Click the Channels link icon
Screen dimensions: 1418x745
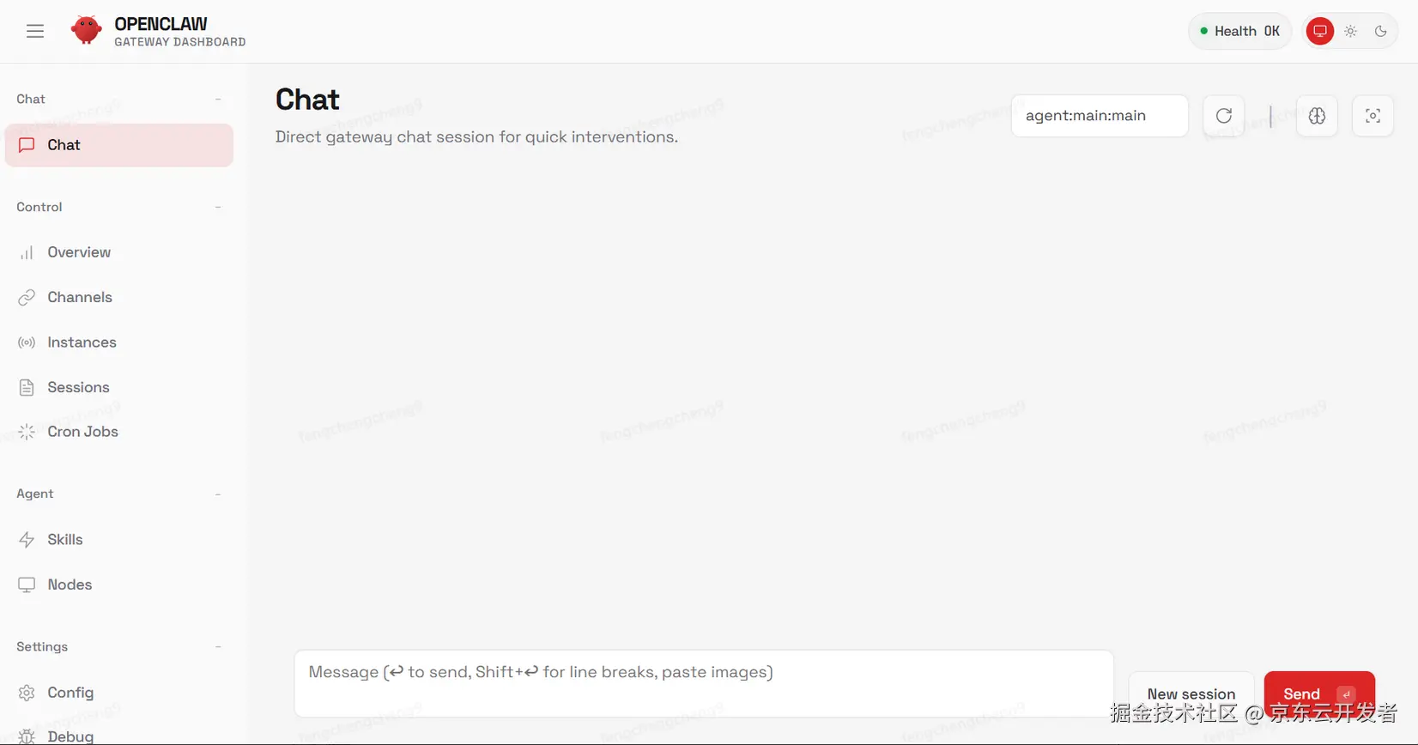pos(27,297)
